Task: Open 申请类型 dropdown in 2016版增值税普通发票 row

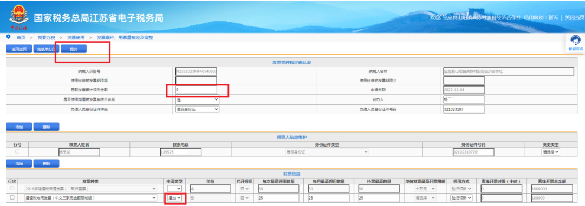Action: (174, 189)
